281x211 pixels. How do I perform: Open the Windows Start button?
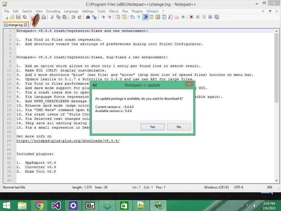pos(7,206)
